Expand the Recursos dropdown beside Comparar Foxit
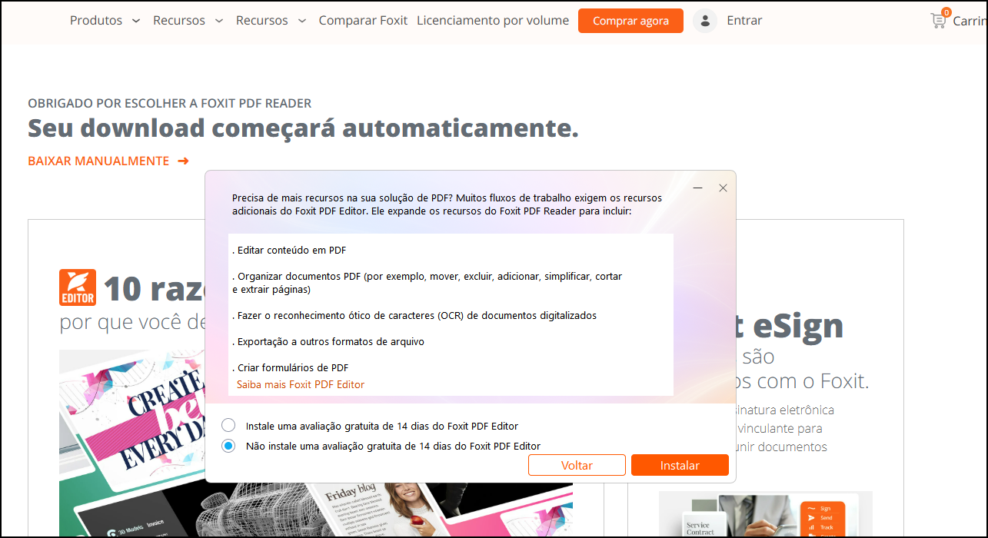This screenshot has height=538, width=988. coord(302,21)
